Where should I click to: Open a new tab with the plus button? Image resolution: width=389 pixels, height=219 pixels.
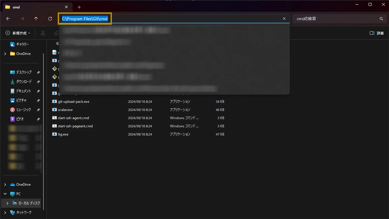click(79, 7)
